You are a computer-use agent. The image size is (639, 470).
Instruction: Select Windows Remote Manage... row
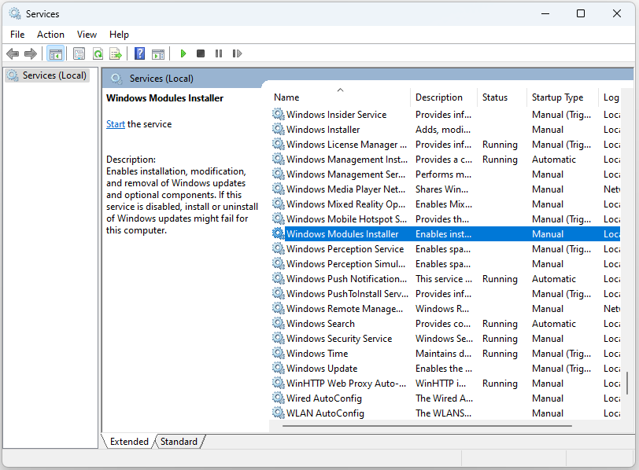[445, 308]
